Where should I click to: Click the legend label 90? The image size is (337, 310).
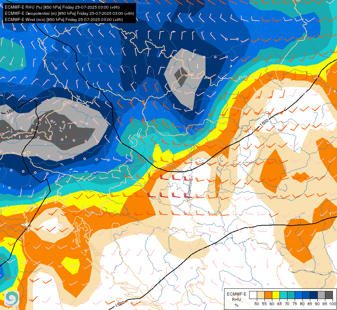[317, 304]
